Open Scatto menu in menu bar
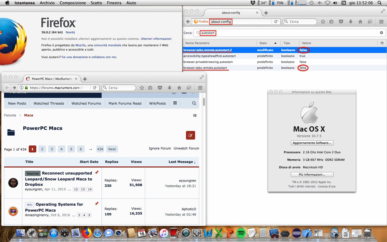Image resolution: width=387 pixels, height=242 pixels. click(x=96, y=3)
